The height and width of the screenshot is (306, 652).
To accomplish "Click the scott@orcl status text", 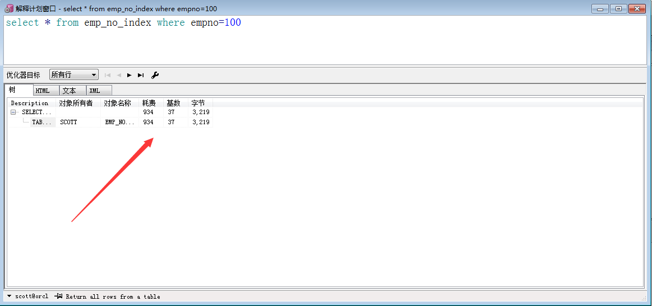I will click(31, 296).
